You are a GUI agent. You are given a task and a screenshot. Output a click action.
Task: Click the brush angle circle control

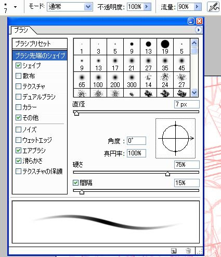click(x=175, y=138)
